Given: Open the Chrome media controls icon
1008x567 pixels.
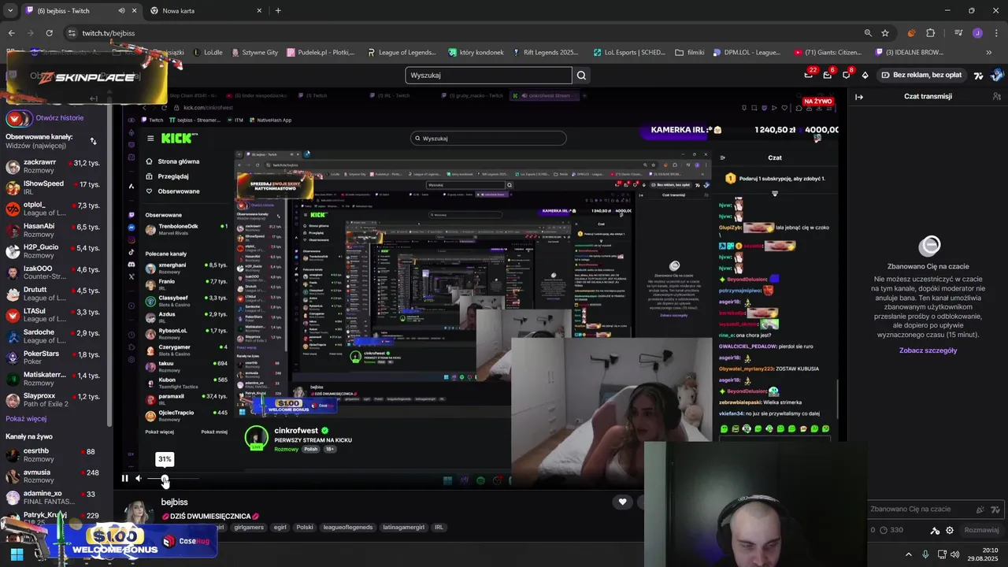Looking at the screenshot, I should pos(958,33).
